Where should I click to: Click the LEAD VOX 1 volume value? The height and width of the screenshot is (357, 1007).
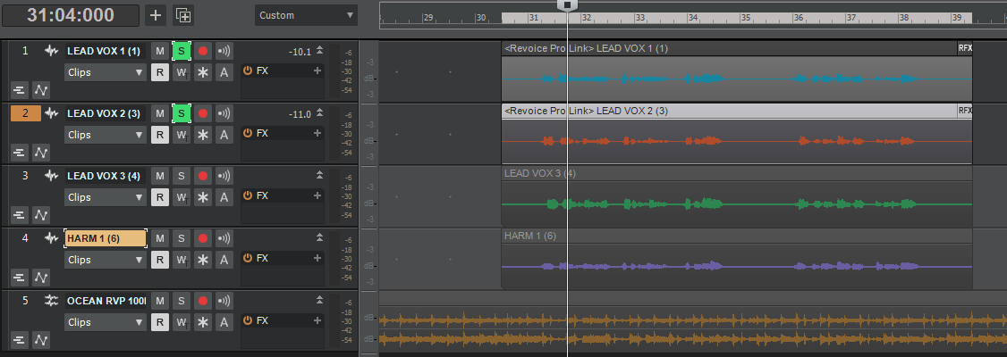(x=300, y=52)
